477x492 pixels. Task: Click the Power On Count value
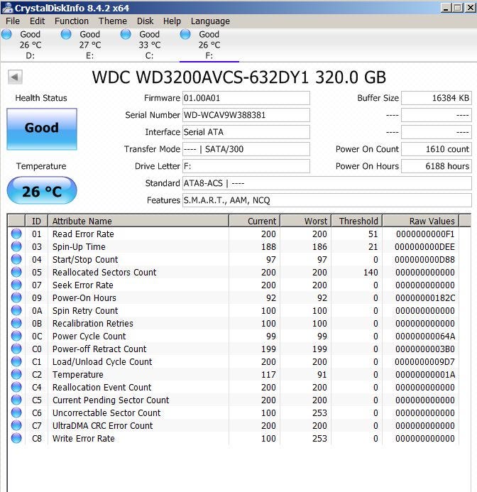tap(437, 149)
